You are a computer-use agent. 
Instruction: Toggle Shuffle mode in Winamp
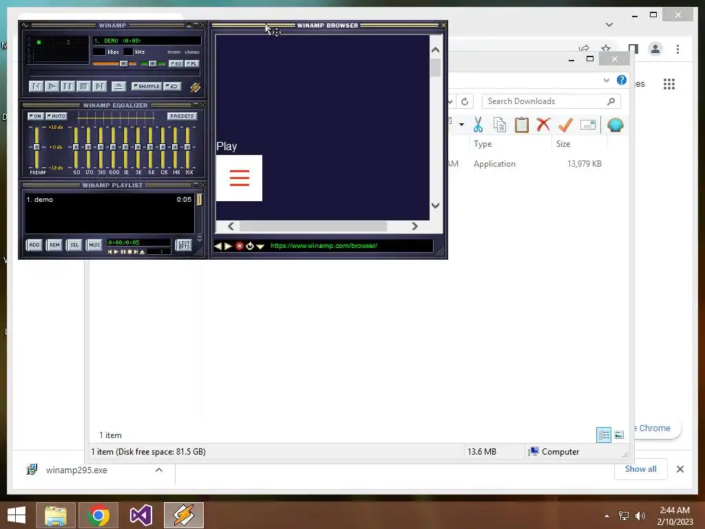click(147, 86)
